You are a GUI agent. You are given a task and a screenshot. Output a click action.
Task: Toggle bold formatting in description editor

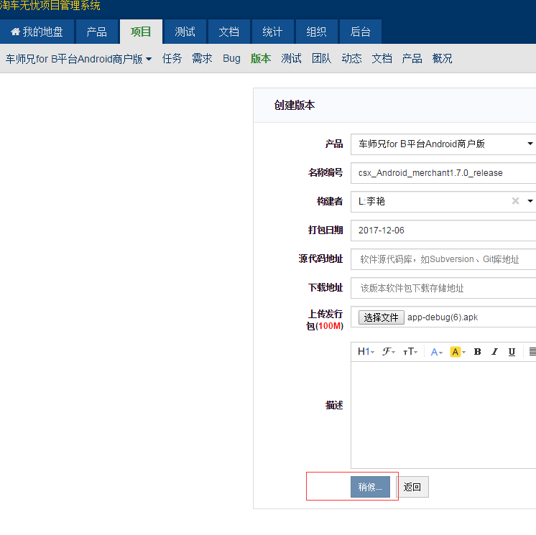click(x=478, y=352)
